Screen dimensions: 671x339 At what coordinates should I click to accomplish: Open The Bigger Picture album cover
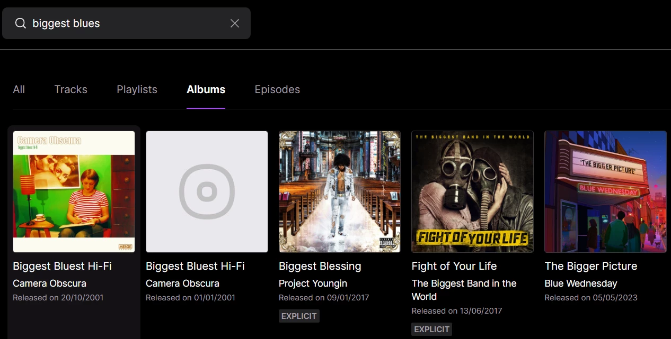click(606, 191)
